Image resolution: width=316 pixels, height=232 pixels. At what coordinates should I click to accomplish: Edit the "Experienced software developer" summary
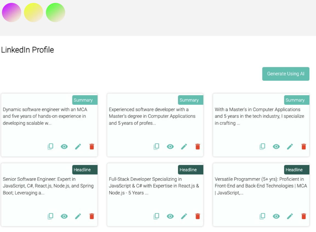(184, 146)
